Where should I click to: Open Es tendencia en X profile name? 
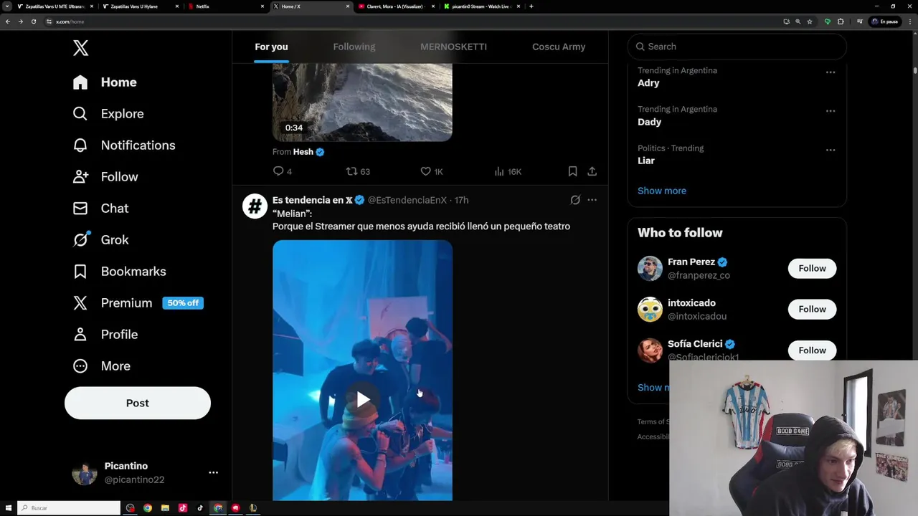pos(313,200)
